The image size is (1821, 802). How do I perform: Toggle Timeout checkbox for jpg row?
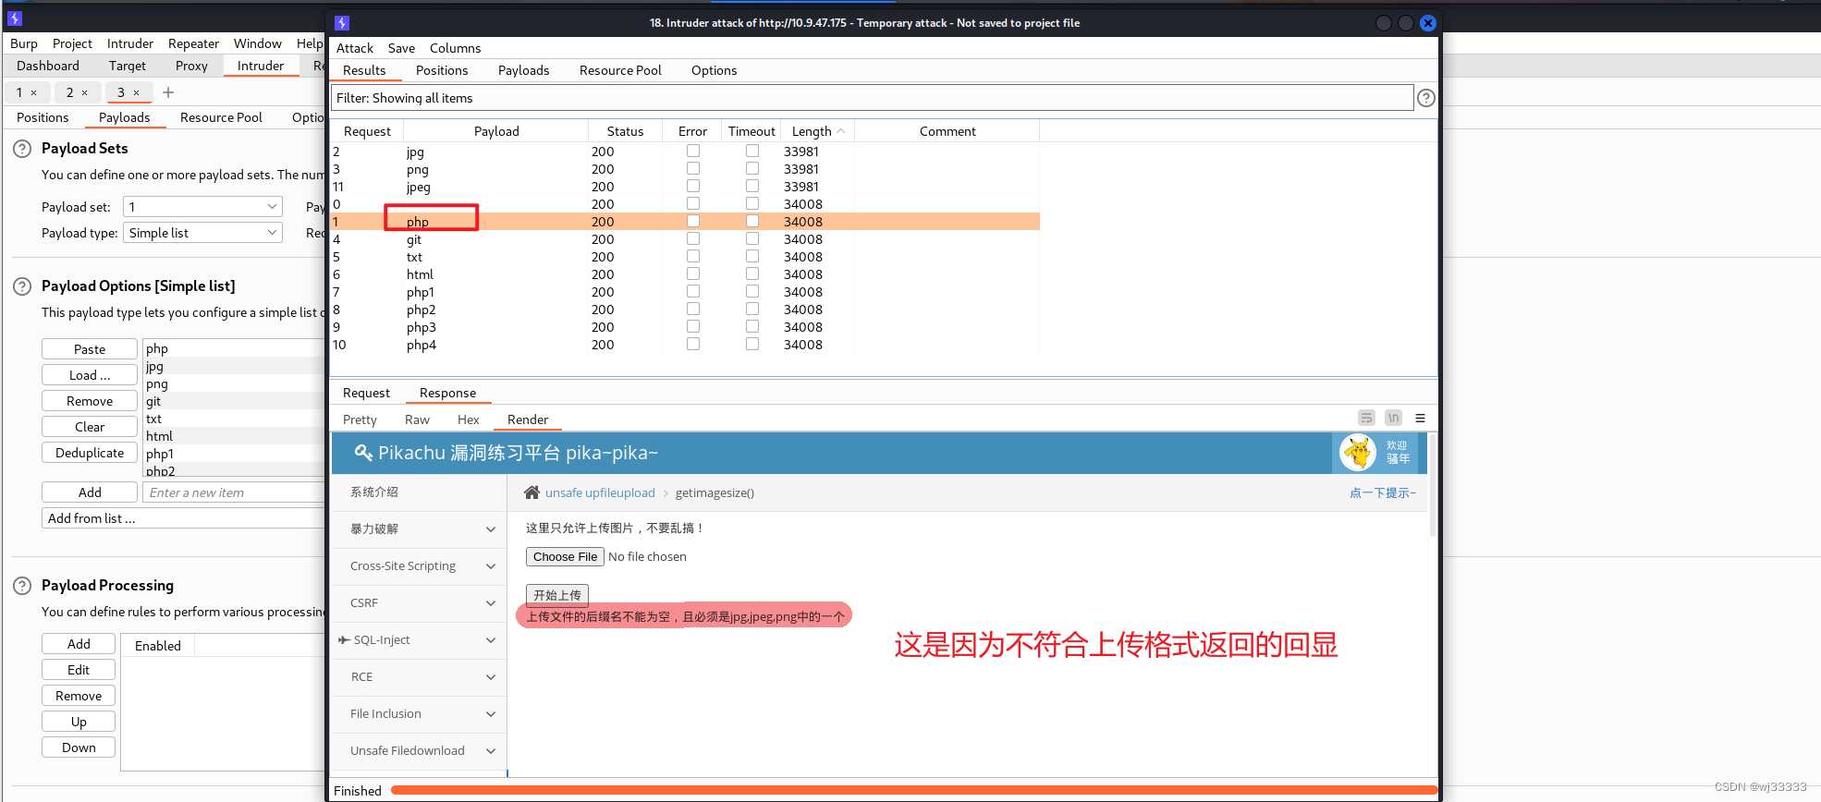pyautogui.click(x=752, y=151)
